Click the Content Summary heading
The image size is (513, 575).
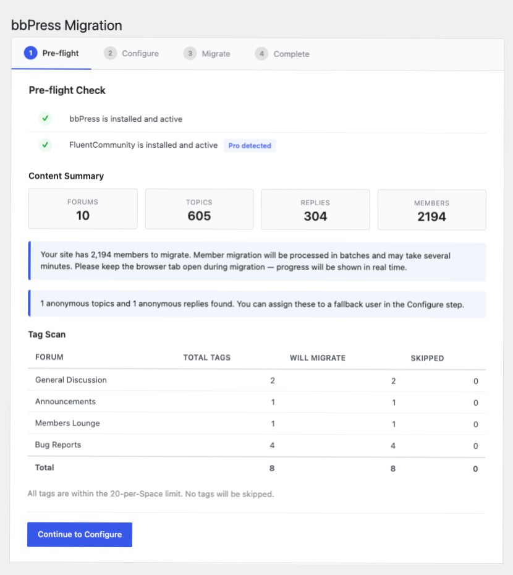(66, 176)
